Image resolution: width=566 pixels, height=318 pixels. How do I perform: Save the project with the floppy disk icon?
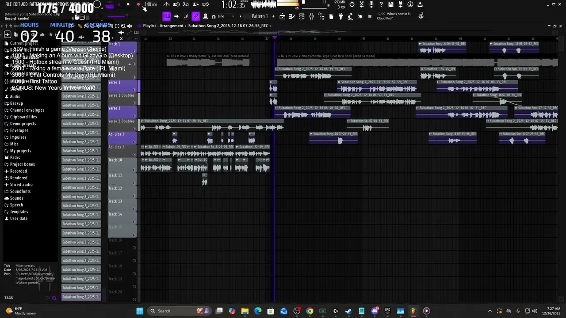tap(391, 4)
